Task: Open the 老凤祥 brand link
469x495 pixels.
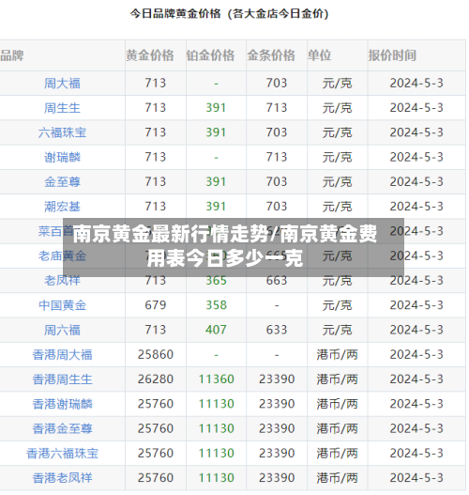Action: (62, 280)
